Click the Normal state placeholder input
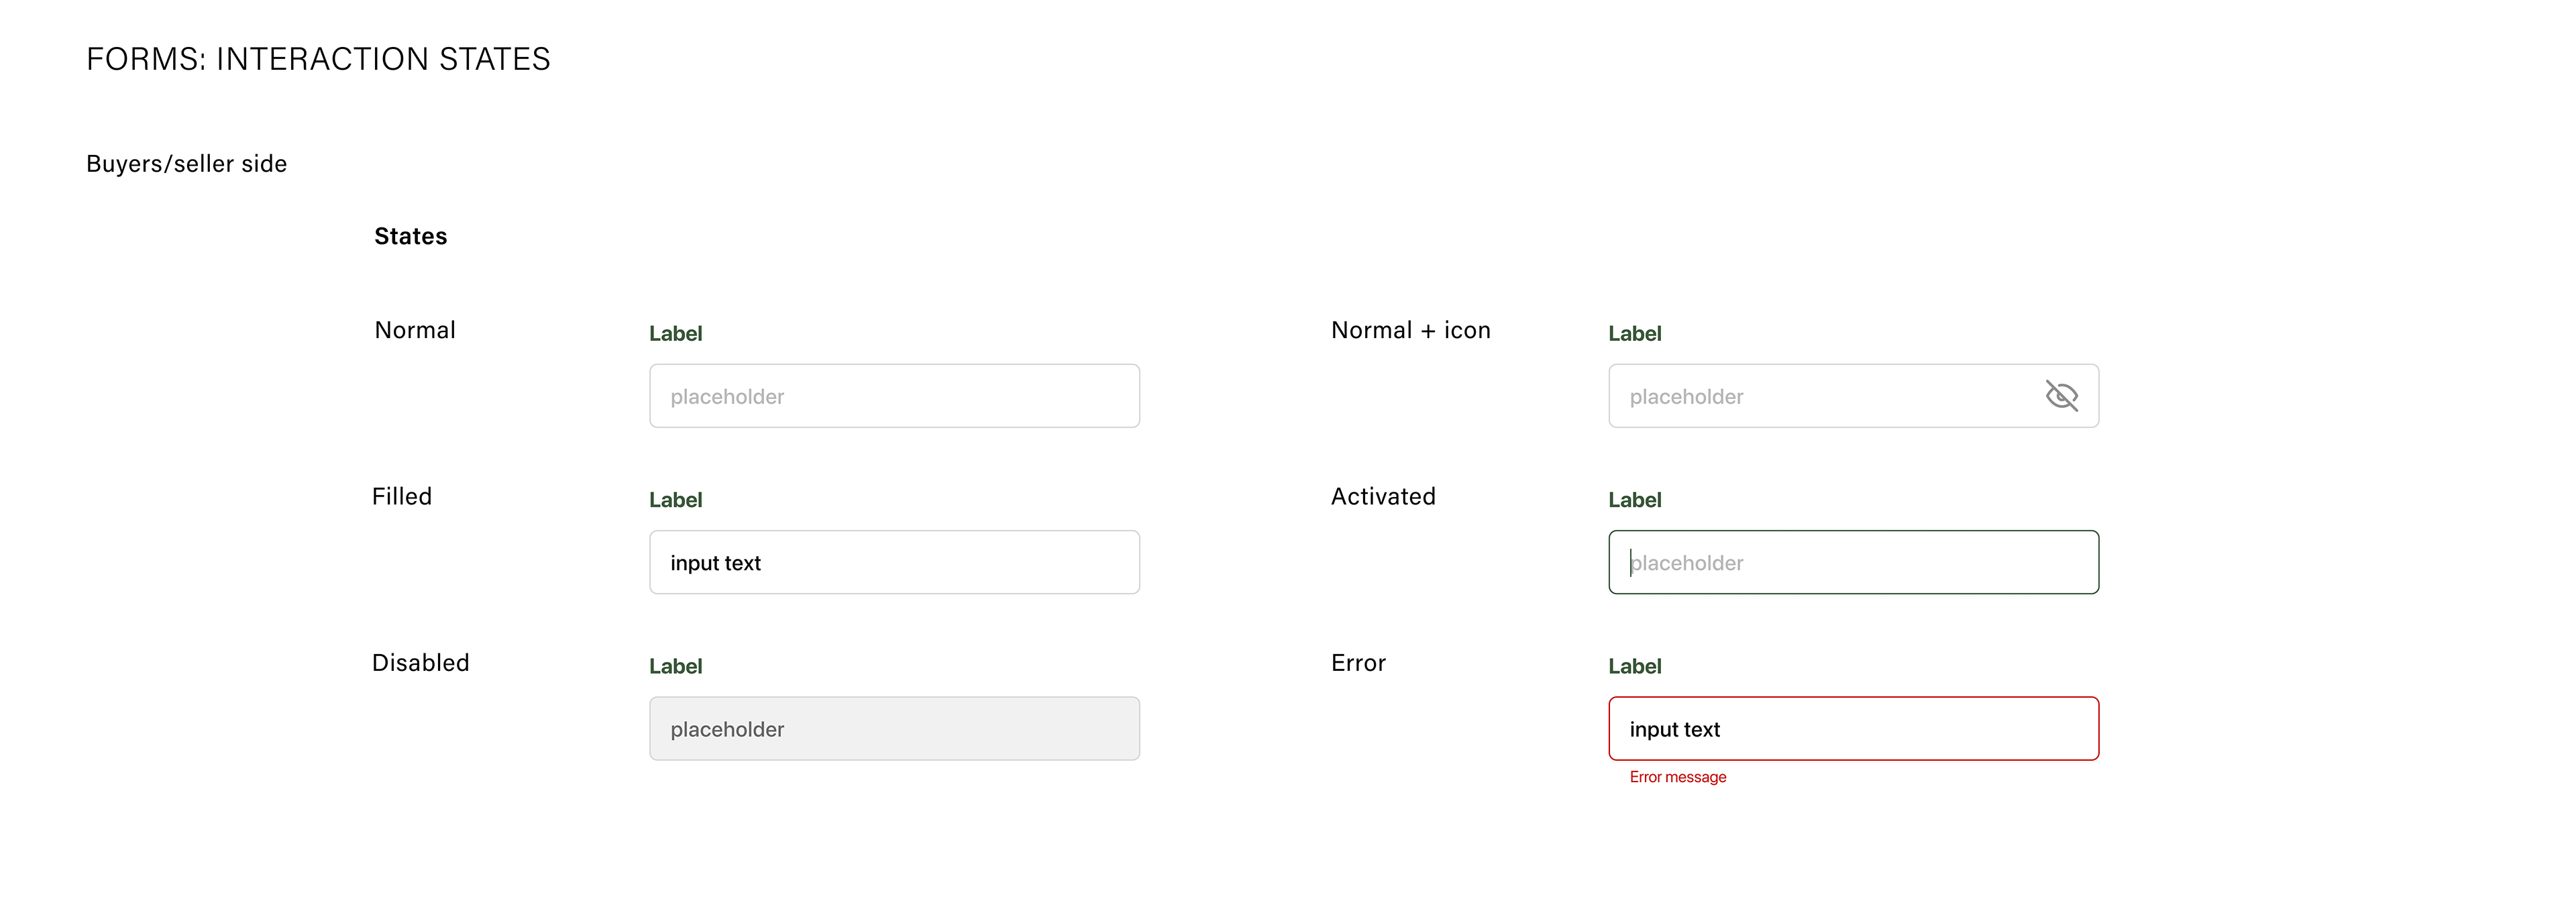 [894, 396]
